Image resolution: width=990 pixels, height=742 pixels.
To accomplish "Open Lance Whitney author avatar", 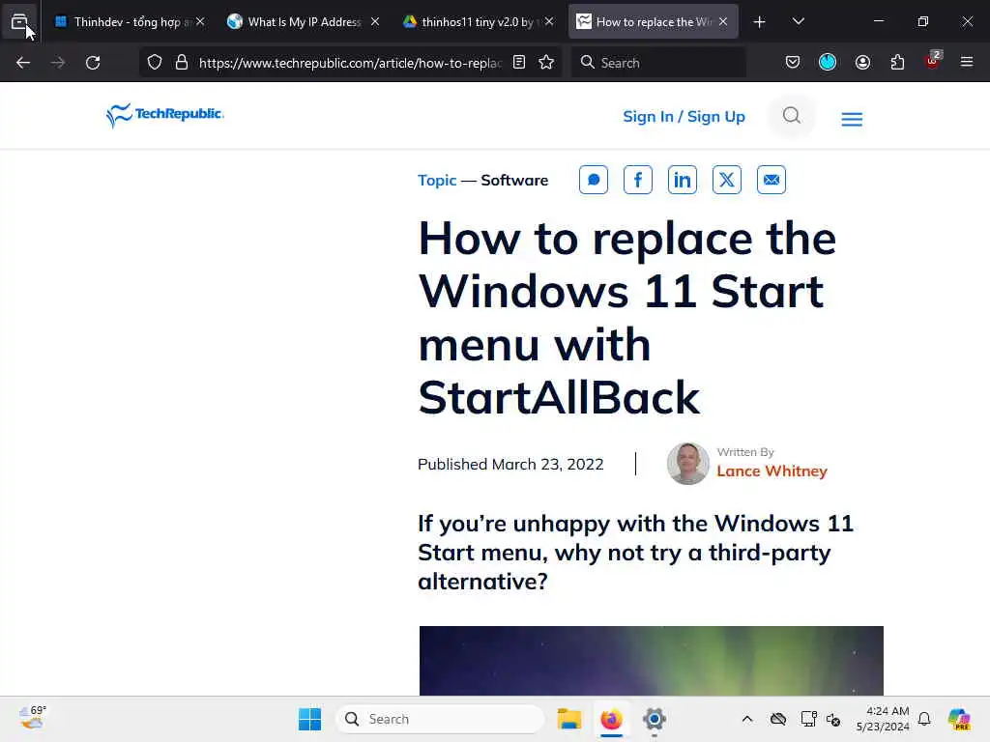I will coord(688,464).
